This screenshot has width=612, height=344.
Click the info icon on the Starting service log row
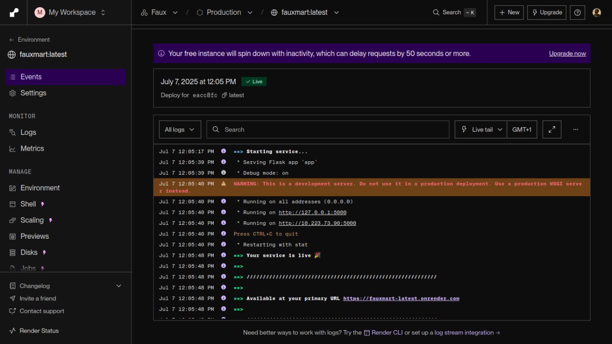pyautogui.click(x=223, y=152)
